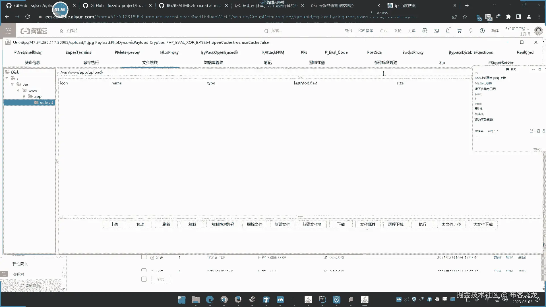Screen dimensions: 546x307
Task: Open the browser extensions puzzle icon
Action: tap(508, 17)
